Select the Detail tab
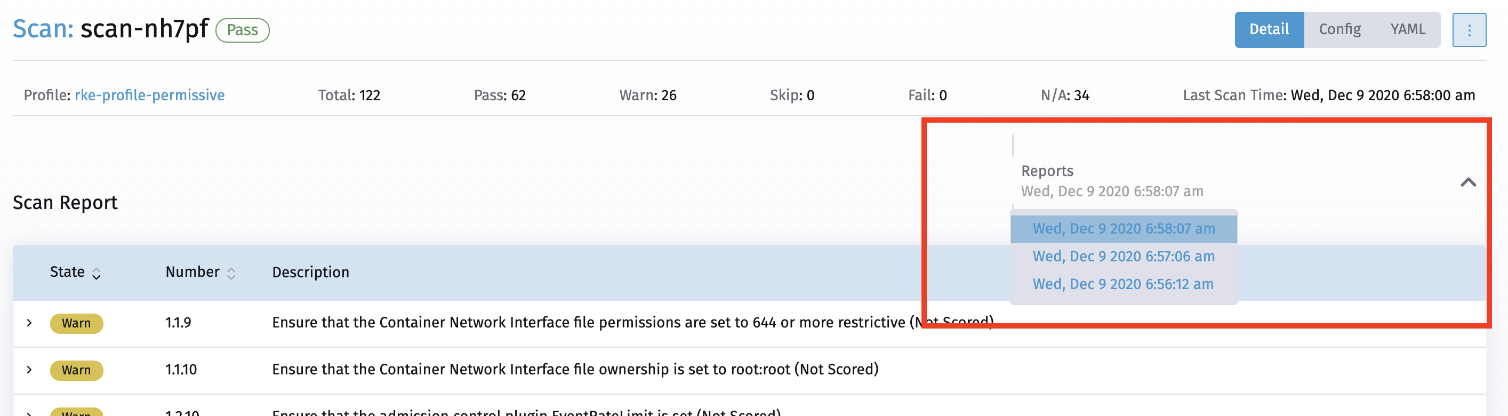1508x416 pixels. pos(1269,29)
